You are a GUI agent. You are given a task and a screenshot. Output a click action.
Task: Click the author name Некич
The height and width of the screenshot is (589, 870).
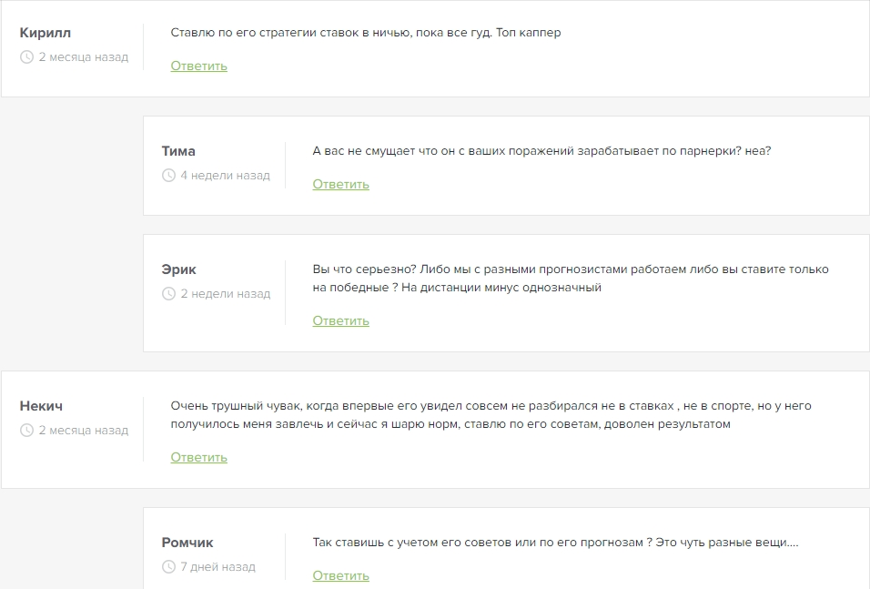41,406
